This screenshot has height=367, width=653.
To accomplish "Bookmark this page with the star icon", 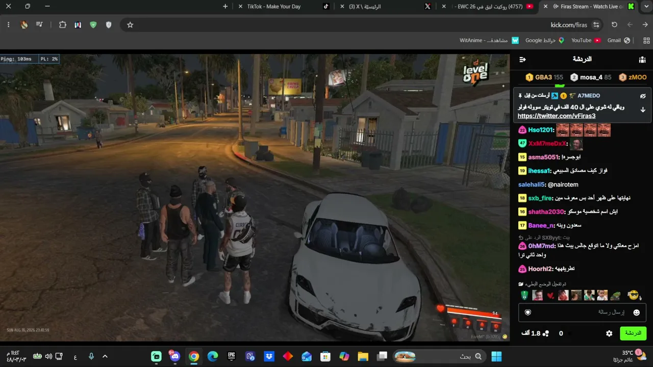I will click(x=130, y=24).
